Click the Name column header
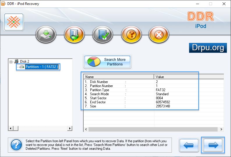The height and width of the screenshot is (157, 231). pos(119,77)
